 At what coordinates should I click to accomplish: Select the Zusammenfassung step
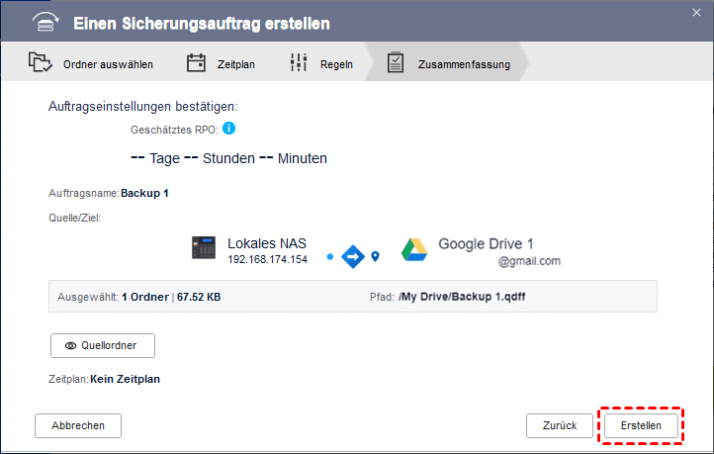point(464,65)
